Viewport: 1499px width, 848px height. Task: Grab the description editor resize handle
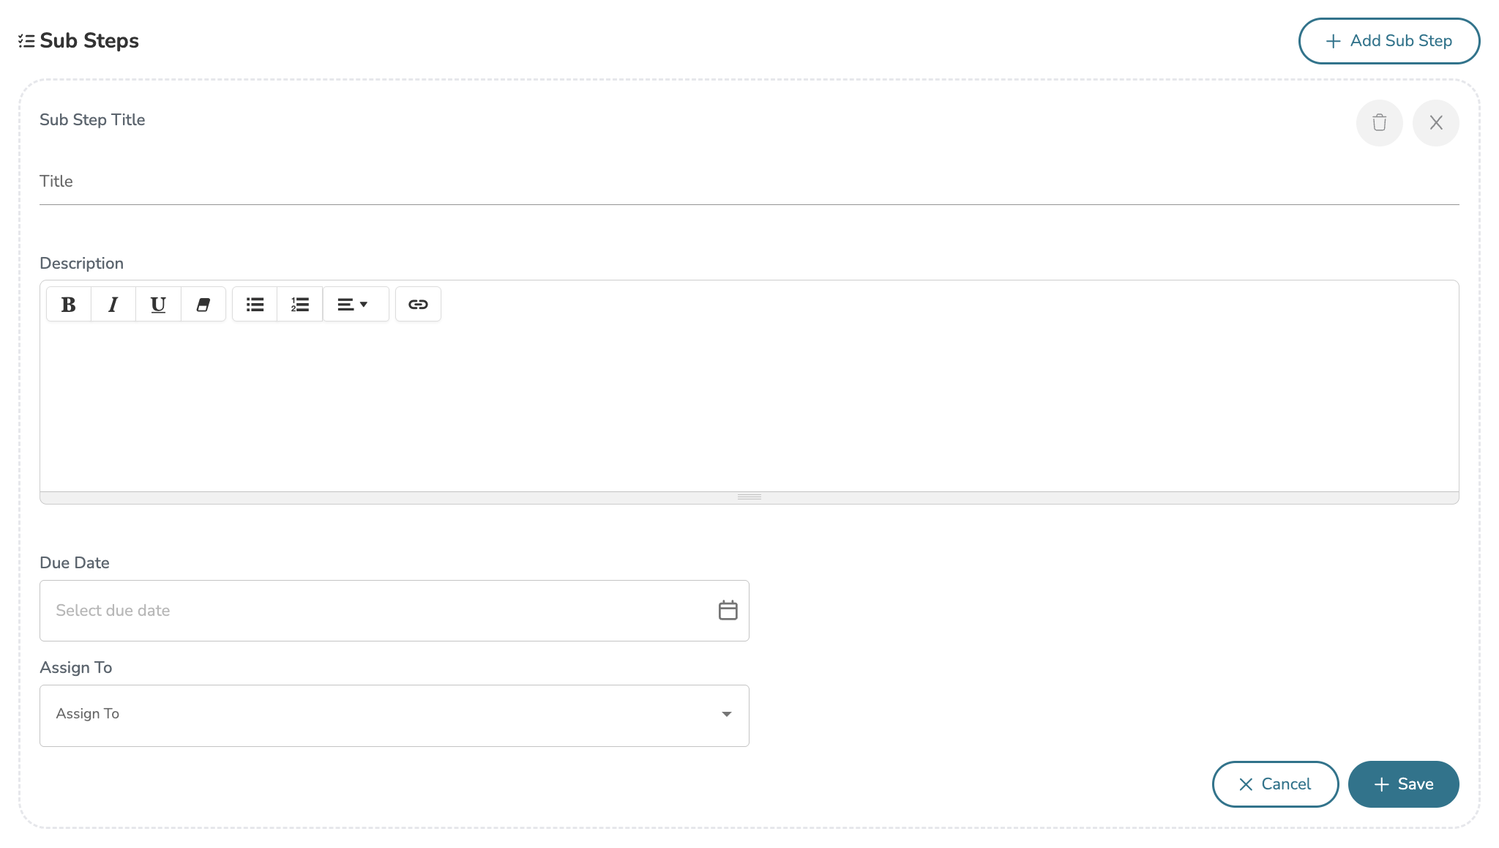(x=749, y=497)
